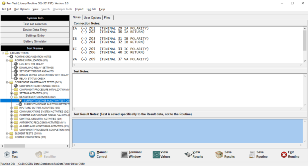Viewport: 308px width, 166px height.
Task: Click the Save Routine icon
Action: [x=251, y=154]
